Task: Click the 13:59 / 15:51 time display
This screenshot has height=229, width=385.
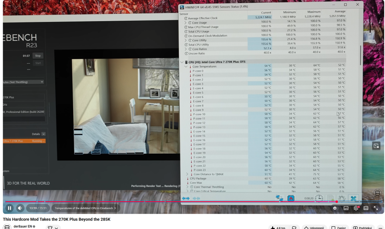Action: pyautogui.click(x=38, y=208)
